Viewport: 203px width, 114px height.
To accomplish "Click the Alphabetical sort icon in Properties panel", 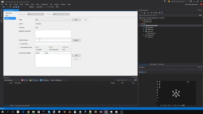I will 142,72.
